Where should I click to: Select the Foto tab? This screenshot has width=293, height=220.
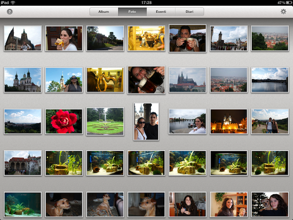tap(132, 12)
